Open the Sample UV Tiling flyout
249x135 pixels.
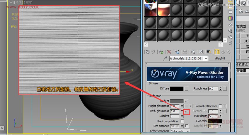[231, 12]
